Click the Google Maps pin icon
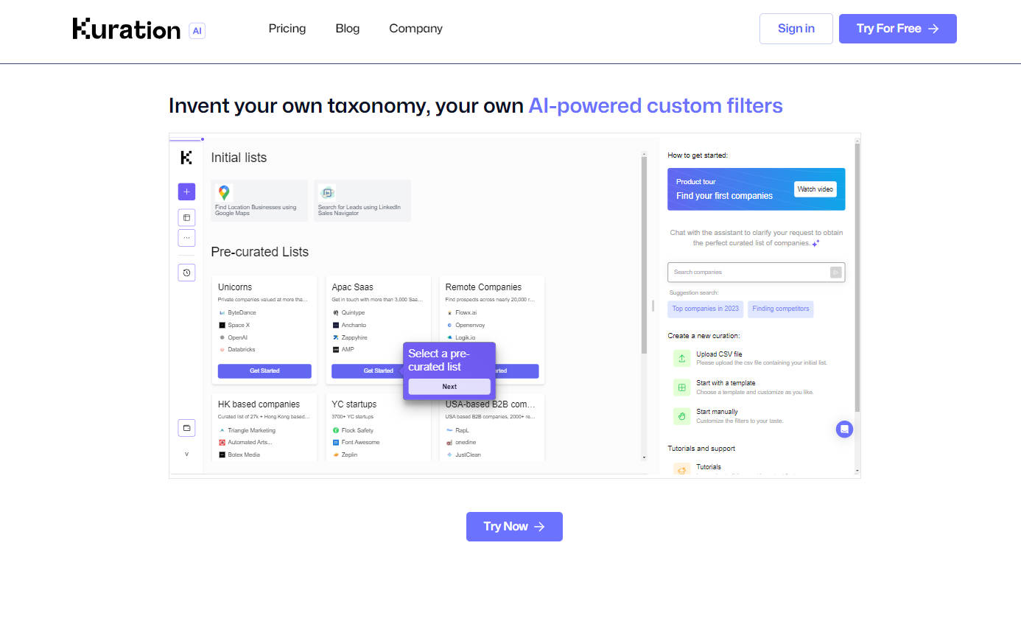This screenshot has width=1021, height=621. (224, 192)
